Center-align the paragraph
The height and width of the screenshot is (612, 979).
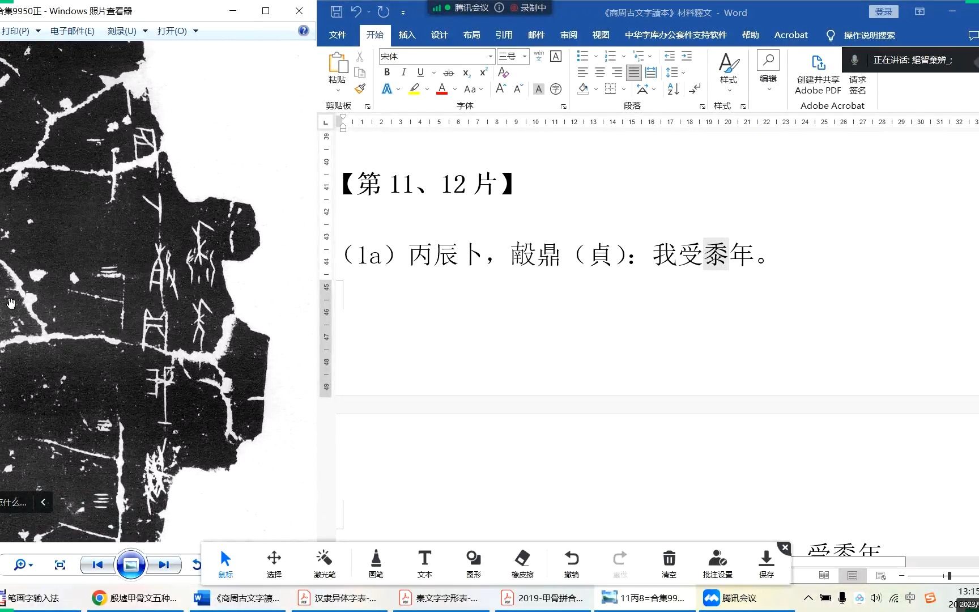pos(599,73)
